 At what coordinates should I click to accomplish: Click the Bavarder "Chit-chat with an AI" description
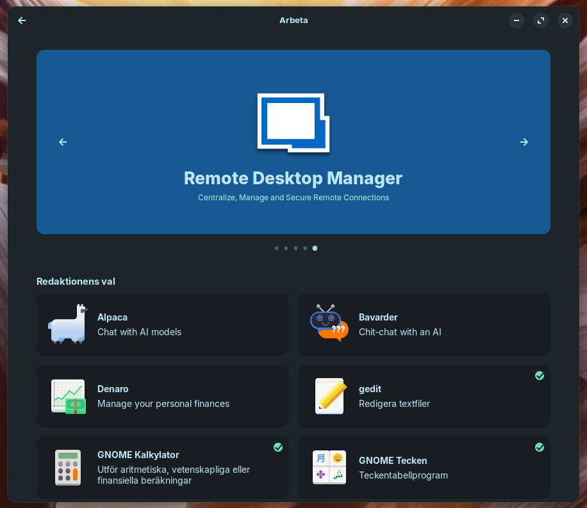pyautogui.click(x=400, y=332)
